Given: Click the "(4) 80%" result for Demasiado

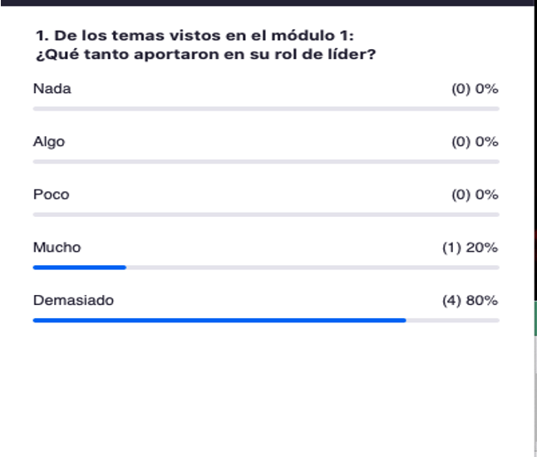Looking at the screenshot, I should click(x=470, y=301).
